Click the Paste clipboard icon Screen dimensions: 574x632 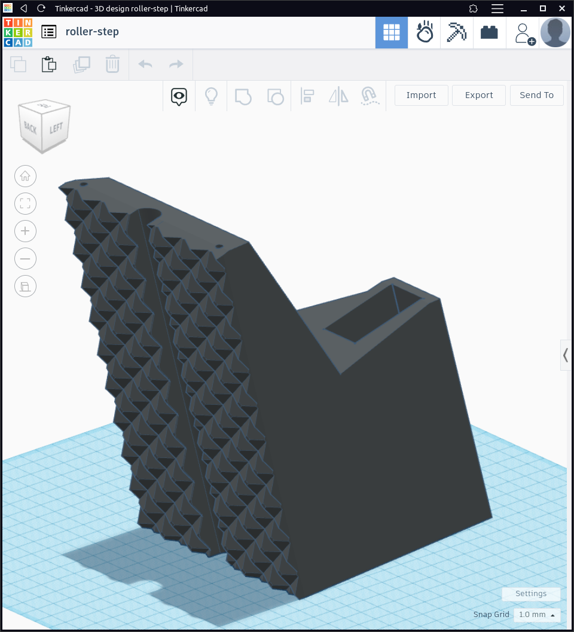49,65
